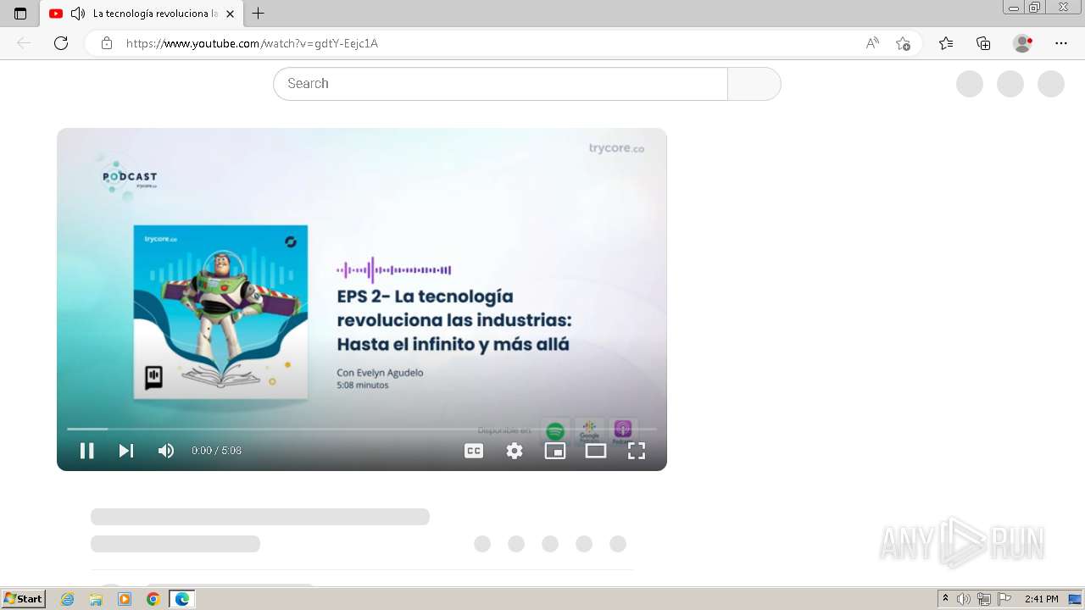Viewport: 1085px width, 610px height.
Task: Pause the video playback
Action: point(86,451)
